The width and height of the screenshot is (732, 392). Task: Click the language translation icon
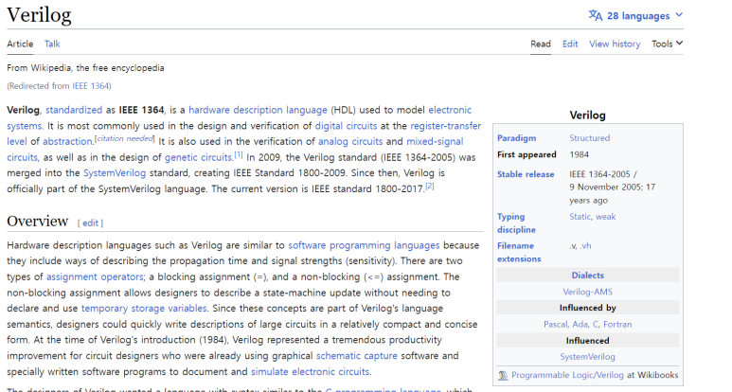596,15
